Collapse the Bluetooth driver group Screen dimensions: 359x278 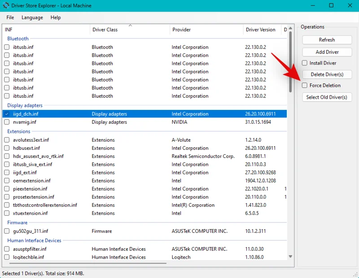[18, 39]
